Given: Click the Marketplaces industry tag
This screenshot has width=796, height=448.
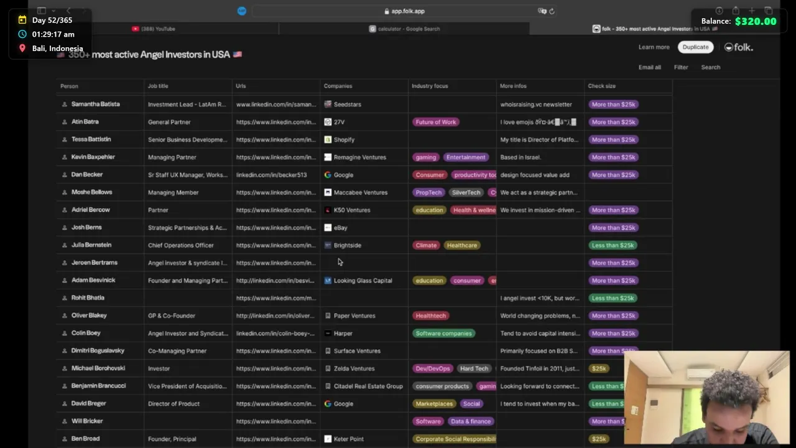Looking at the screenshot, I should [434, 404].
